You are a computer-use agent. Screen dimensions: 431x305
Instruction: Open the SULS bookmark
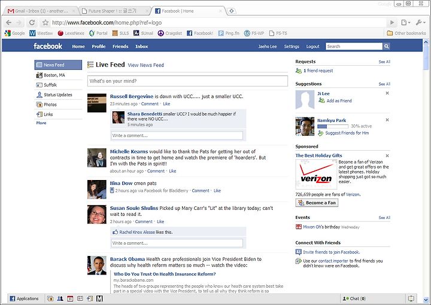pos(121,33)
